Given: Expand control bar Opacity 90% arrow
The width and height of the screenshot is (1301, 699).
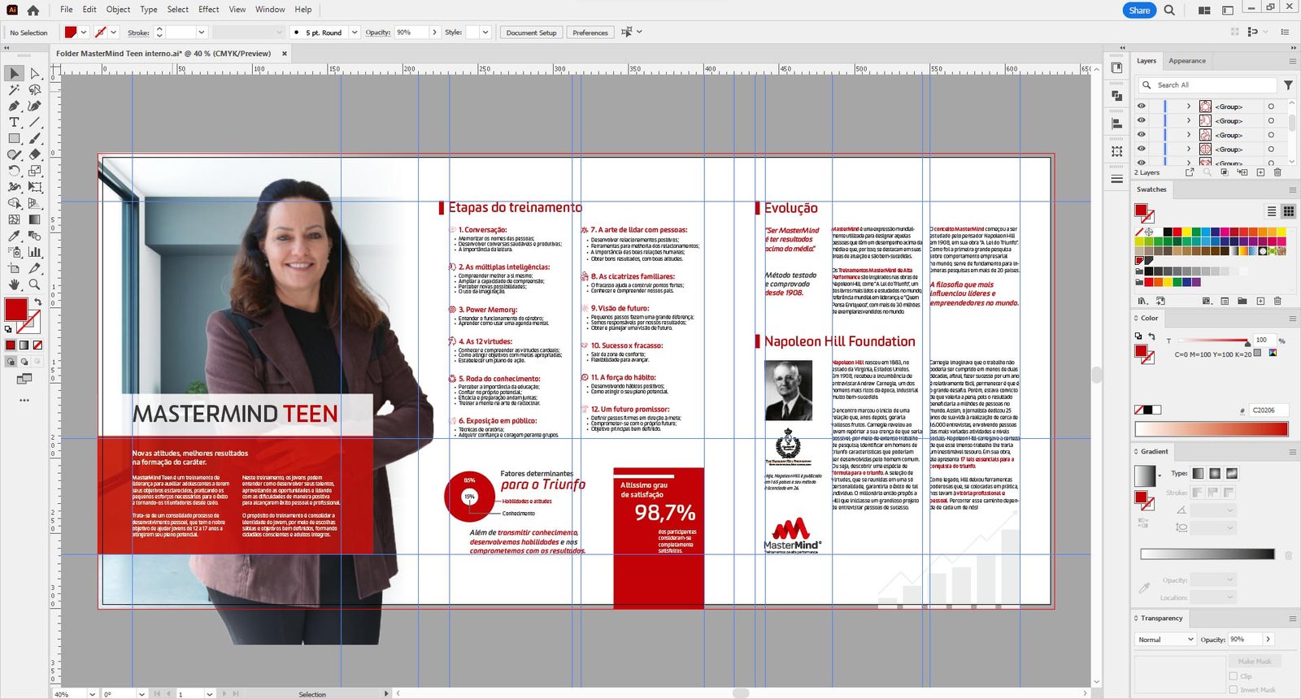Looking at the screenshot, I should tap(434, 33).
